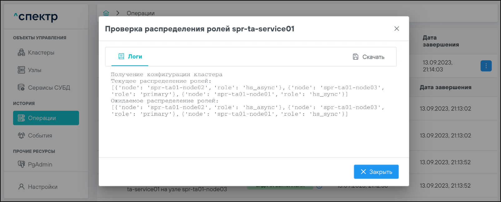Launch PgAdmin from other resources

40,164
